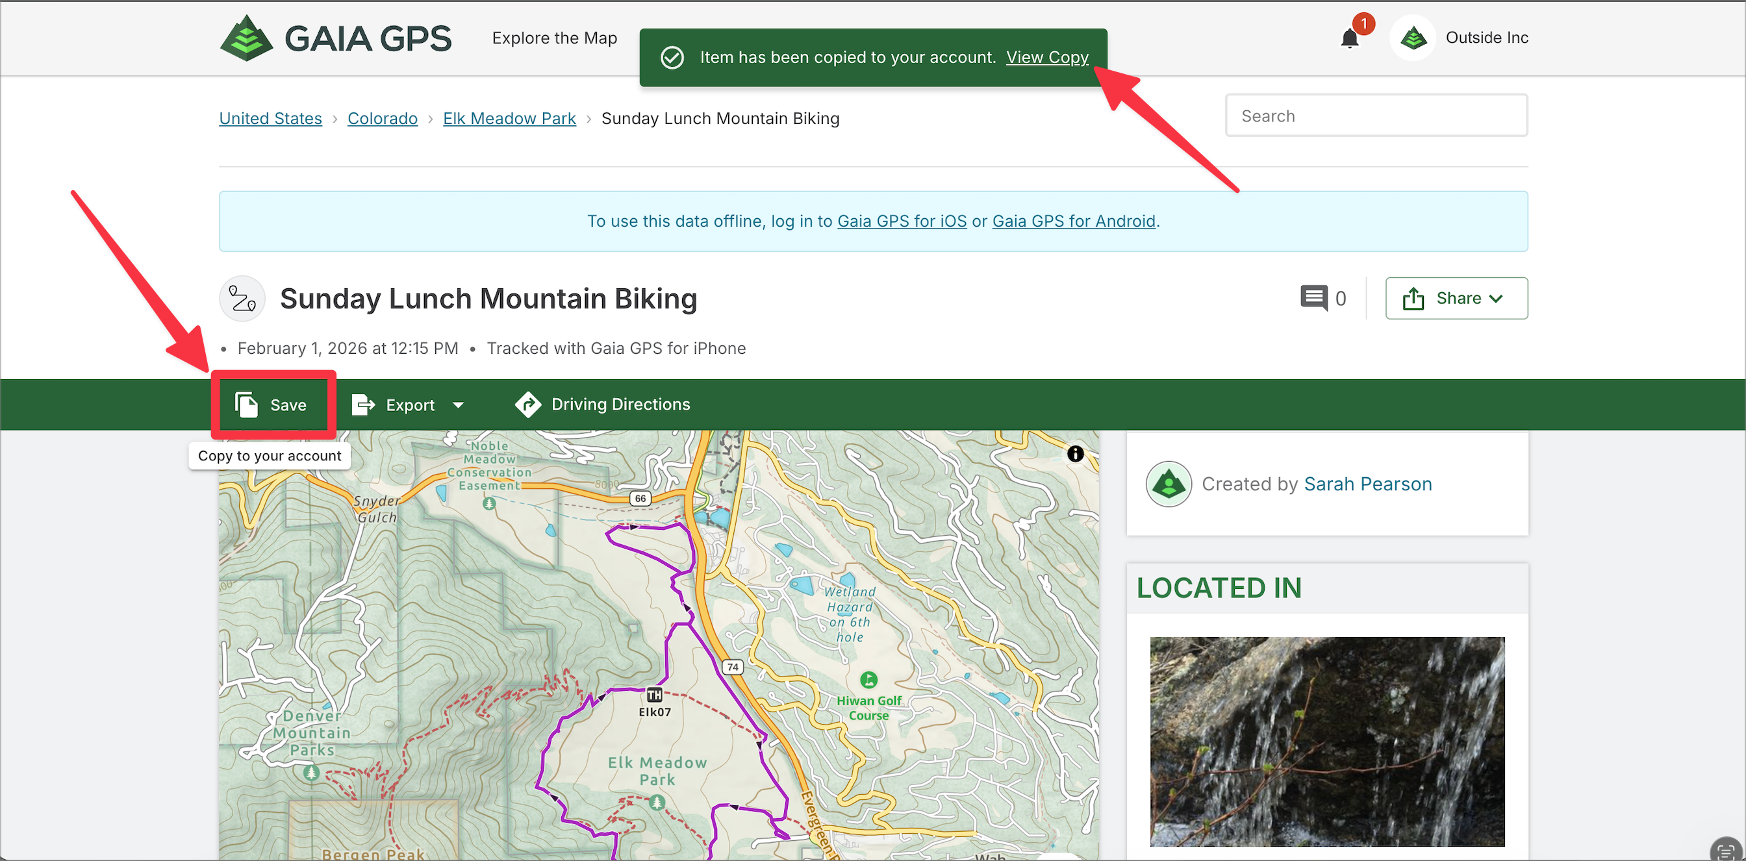Click the comments speech bubble icon
This screenshot has height=861, width=1746.
point(1313,298)
